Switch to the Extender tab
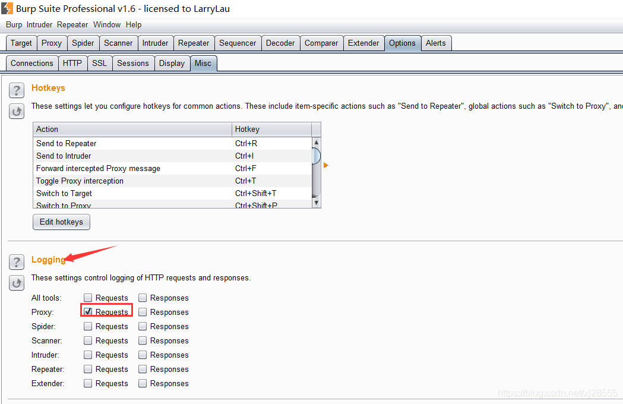 tap(363, 43)
